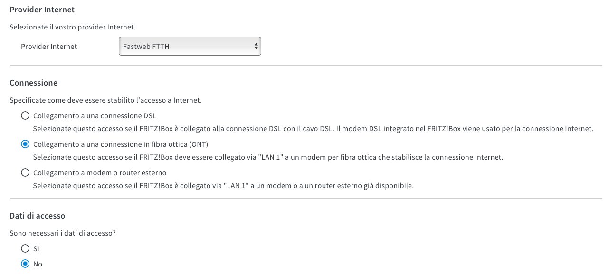This screenshot has width=609, height=276.
Task: Open the Provider Internet dropdown showing Fastweb FTTH
Action: click(189, 47)
